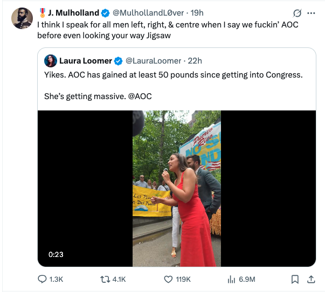Screen dimensions: 325x292
Task: Click the J. Mulholland display name
Action: coord(74,13)
